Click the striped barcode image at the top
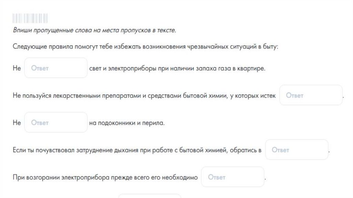353x198 pixels. 30,18
